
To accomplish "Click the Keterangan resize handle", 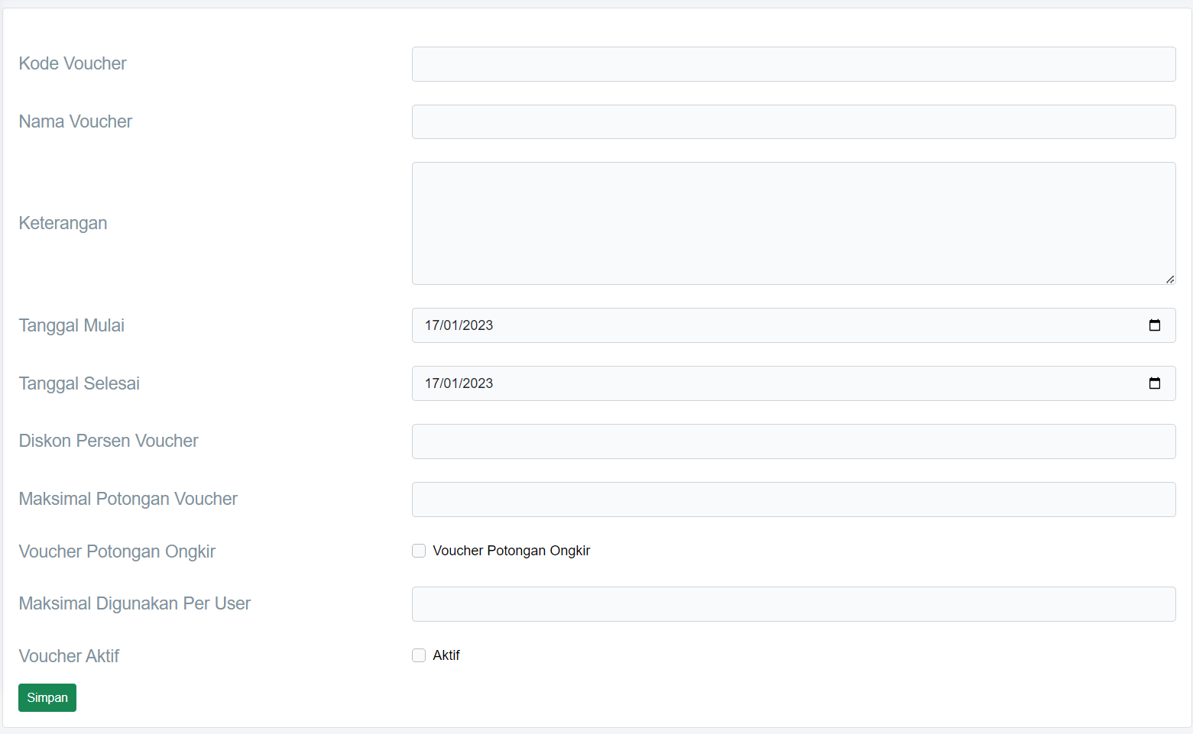I will 1171,280.
